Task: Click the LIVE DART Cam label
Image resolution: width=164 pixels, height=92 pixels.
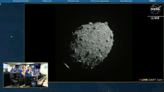Action: (151, 80)
